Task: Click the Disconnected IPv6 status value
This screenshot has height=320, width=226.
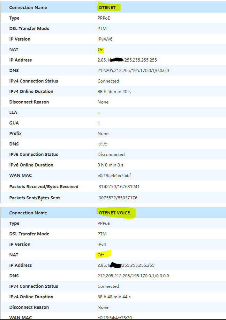Action: tap(111, 155)
